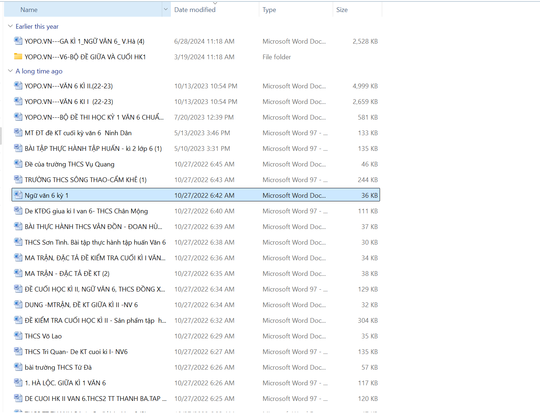540x414 pixels.
Task: Click size value '2,528 KB'
Action: (x=365, y=41)
